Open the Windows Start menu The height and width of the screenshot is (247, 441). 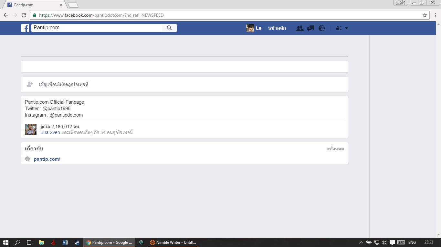click(5, 242)
